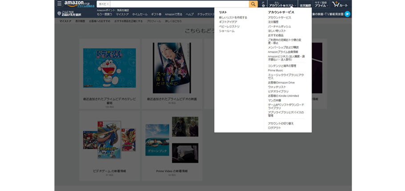This screenshot has width=405, height=191.
Task: Open ベビーレジストリ in list menu
Action: [229, 26]
